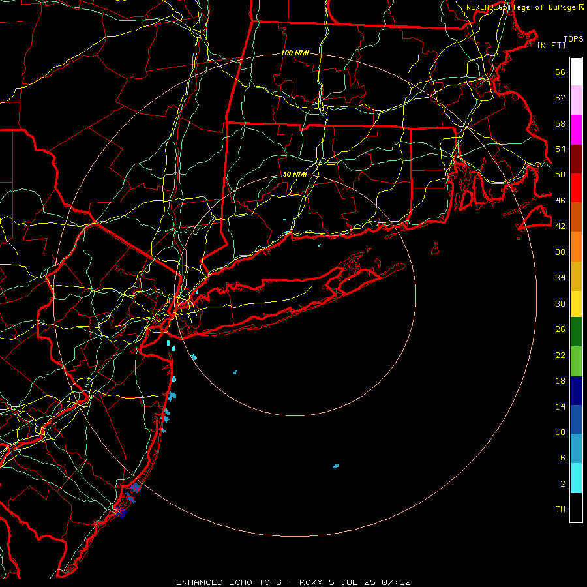The width and height of the screenshot is (587, 587).
Task: Click the 'TH' threshold label
Action: tap(560, 509)
